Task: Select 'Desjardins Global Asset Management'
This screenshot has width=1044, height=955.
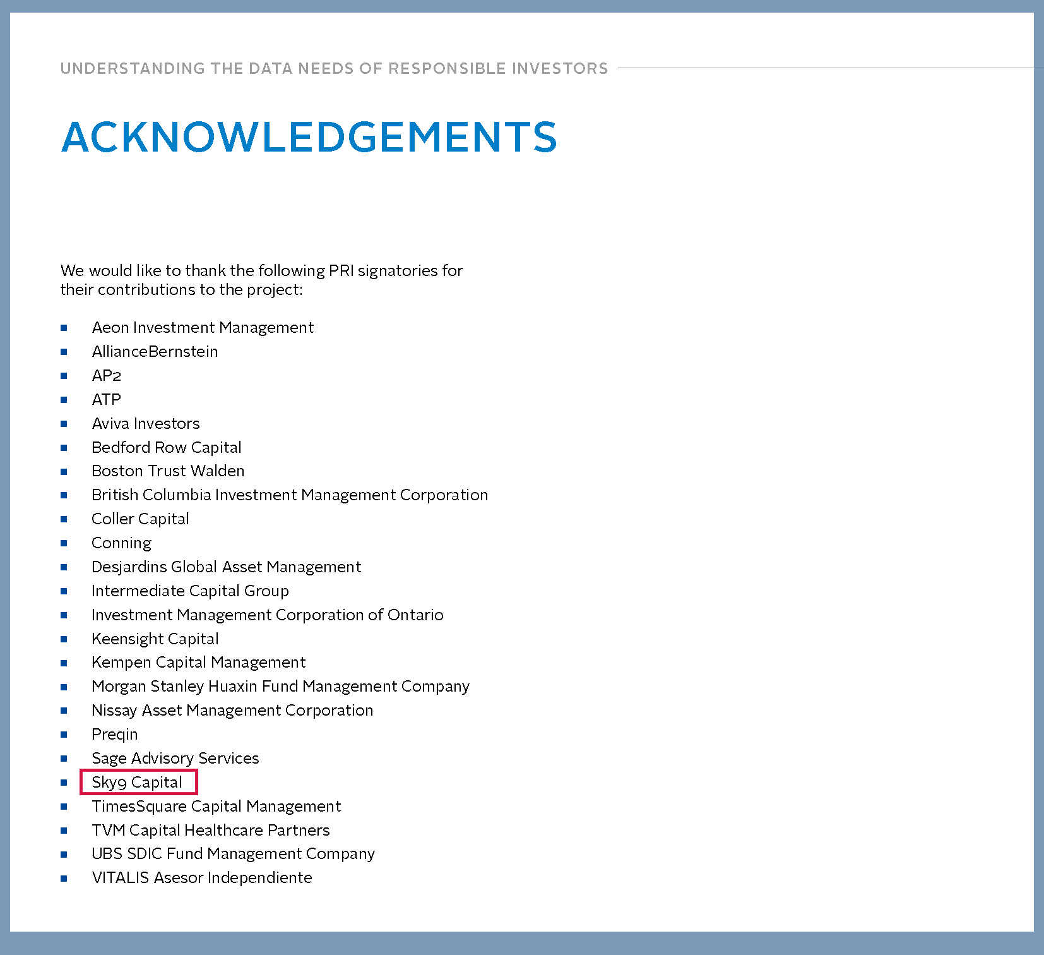Action: click(227, 567)
